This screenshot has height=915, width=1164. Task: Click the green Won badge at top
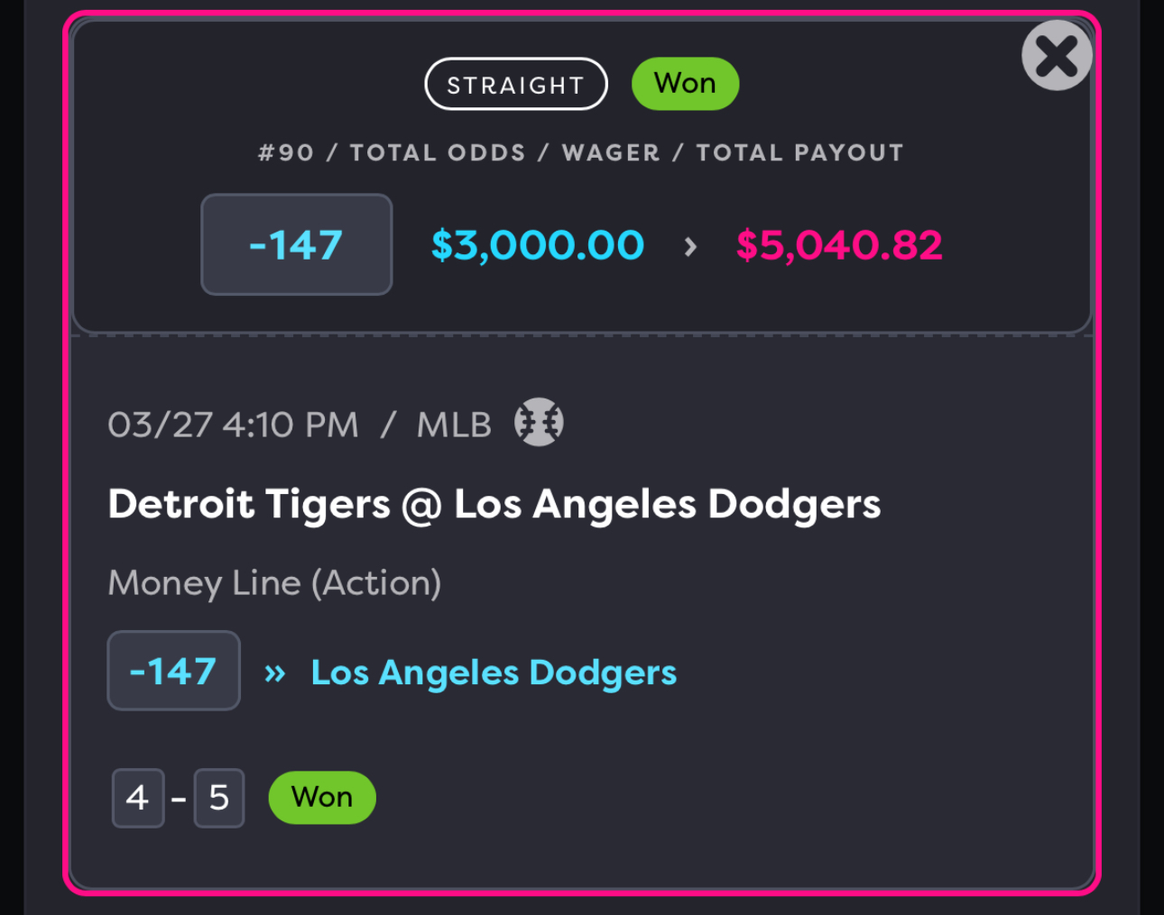click(x=685, y=84)
